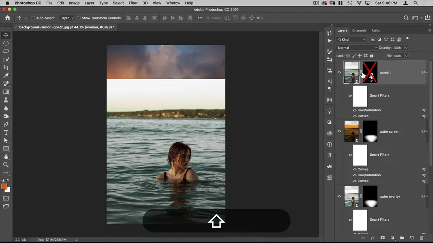Toggle woman layer Hue/Saturation filter visibility

pos(355,110)
